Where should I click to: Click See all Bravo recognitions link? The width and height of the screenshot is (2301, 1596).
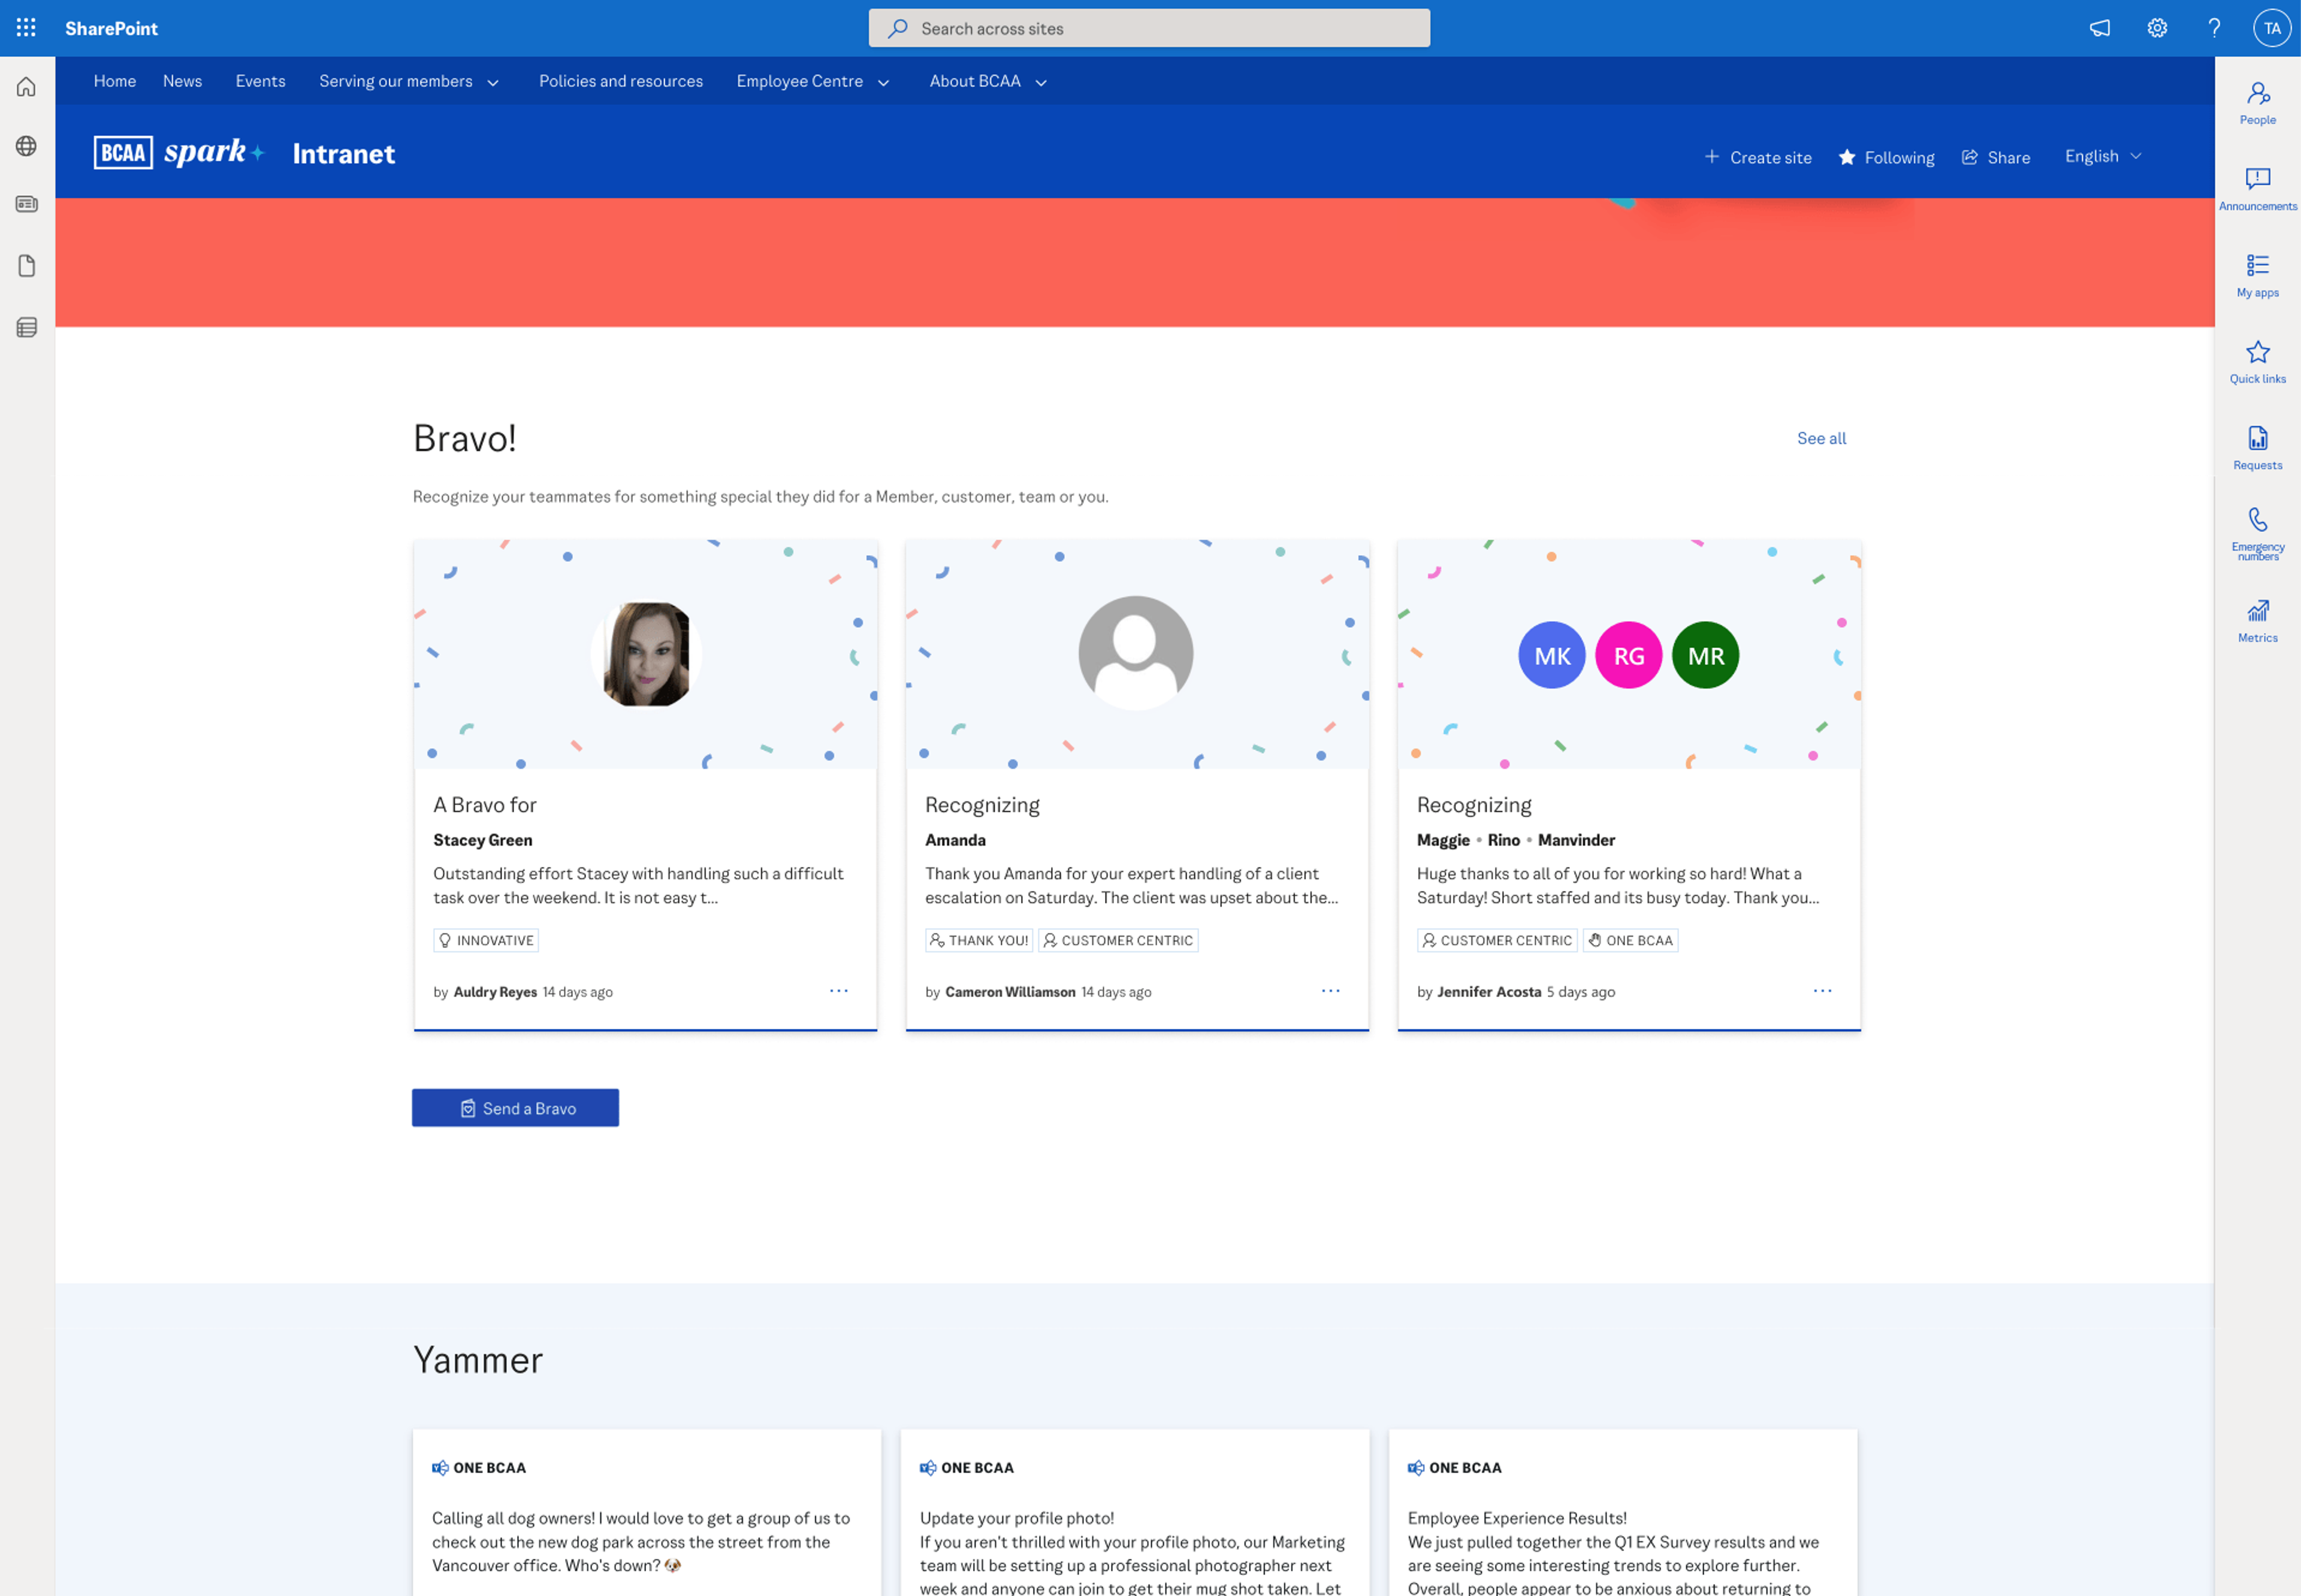(1820, 437)
